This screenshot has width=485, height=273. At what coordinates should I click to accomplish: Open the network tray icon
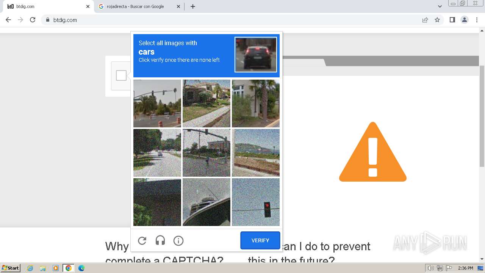pos(440,268)
